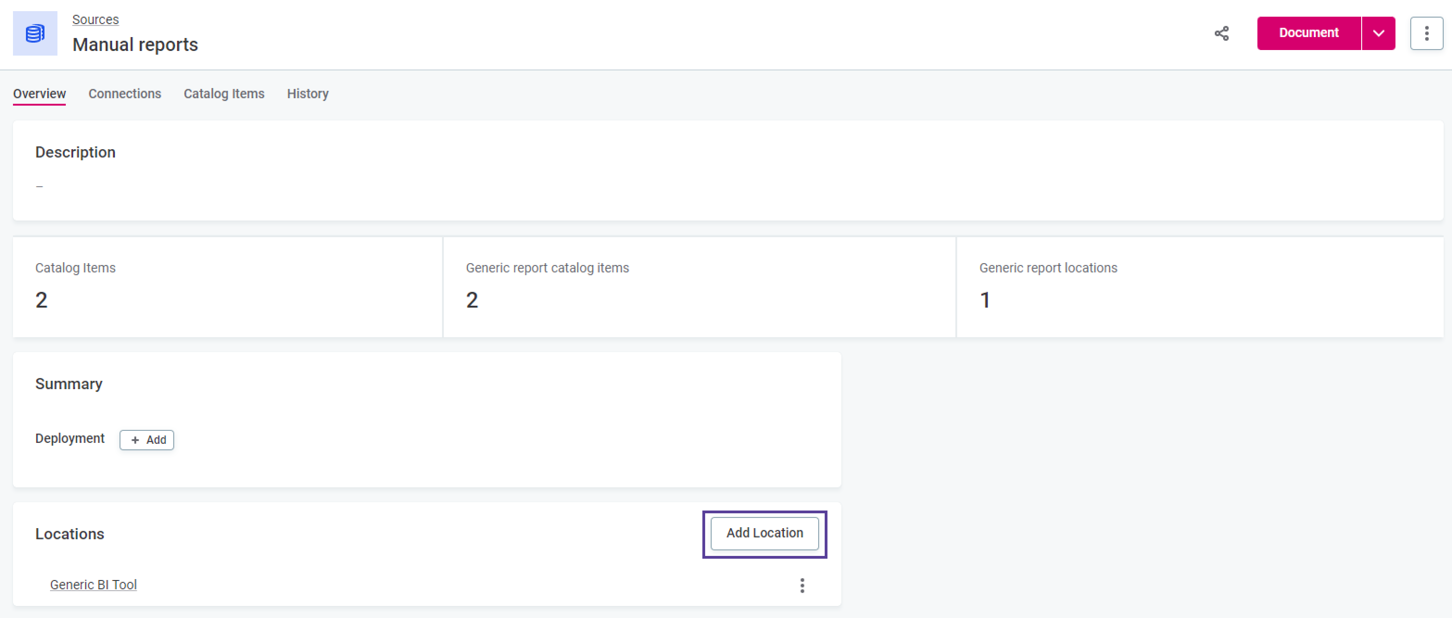Viewport: 1452px width, 618px height.
Task: Click the Generic report catalog items card
Action: pyautogui.click(x=699, y=286)
